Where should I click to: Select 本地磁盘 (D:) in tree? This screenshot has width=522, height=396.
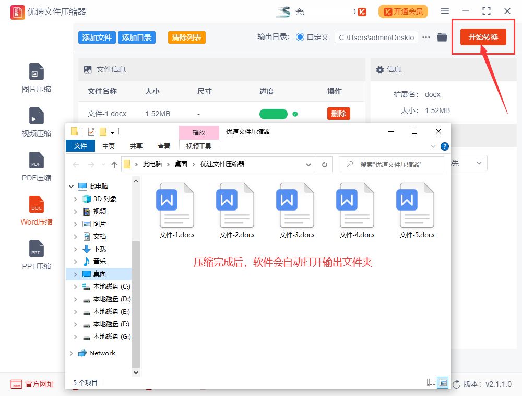click(x=112, y=299)
